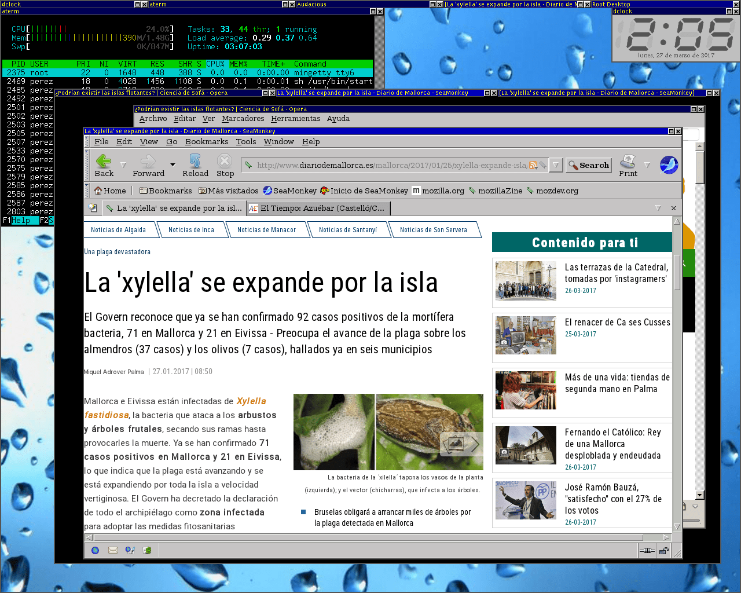Go back using SeaMonkey's Back arrow
741x593 pixels.
104,165
